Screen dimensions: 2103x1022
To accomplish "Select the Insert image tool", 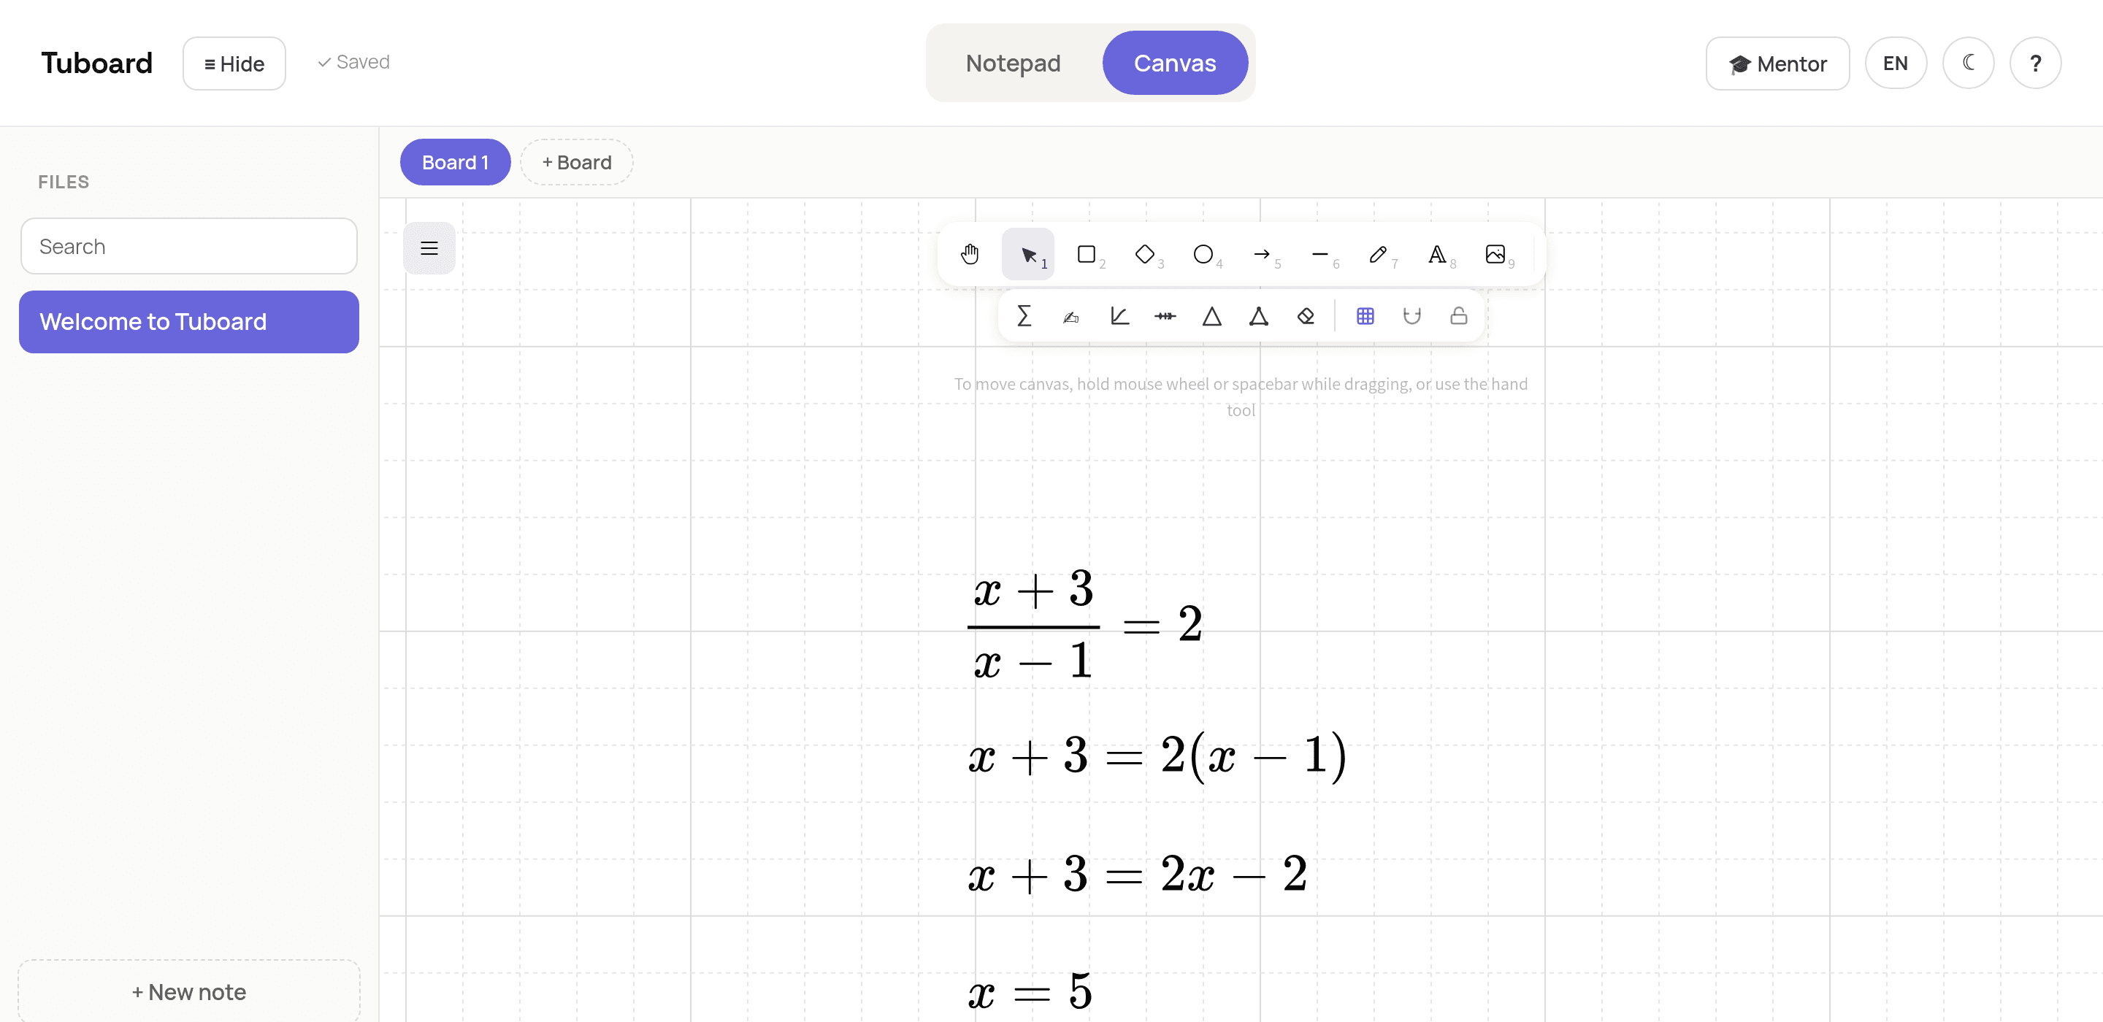I will coord(1495,254).
